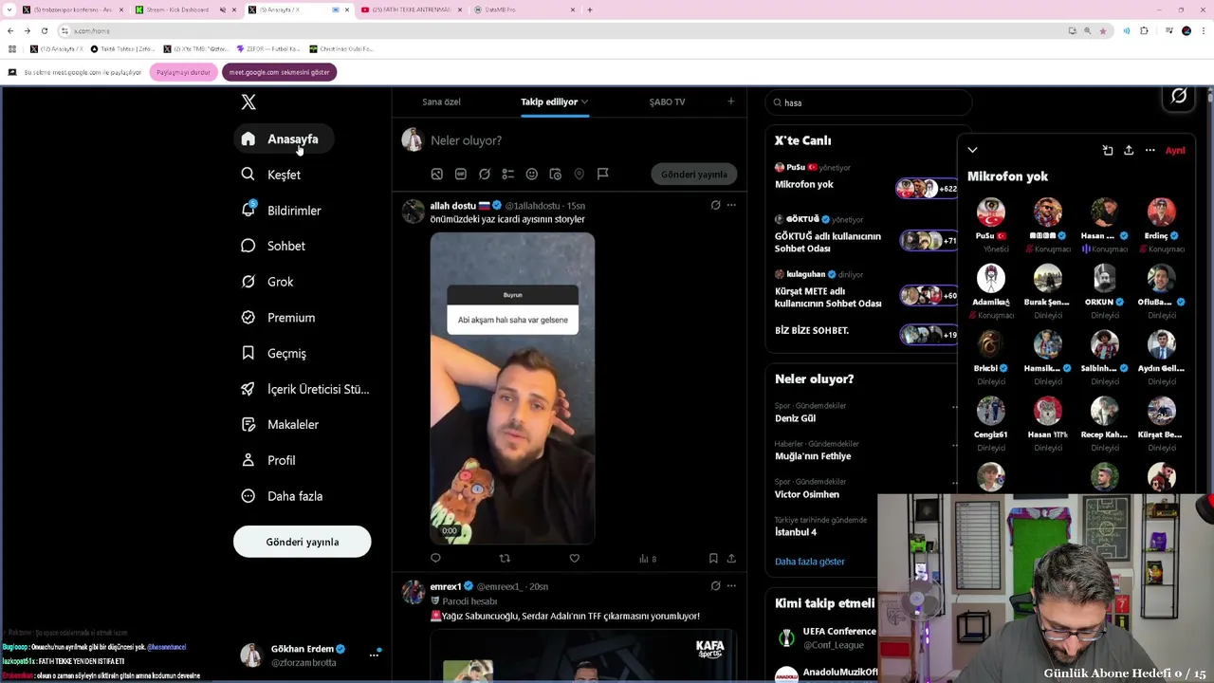Screen dimensions: 1214x683
Task: Open Profil from the sidebar
Action: (268, 460)
